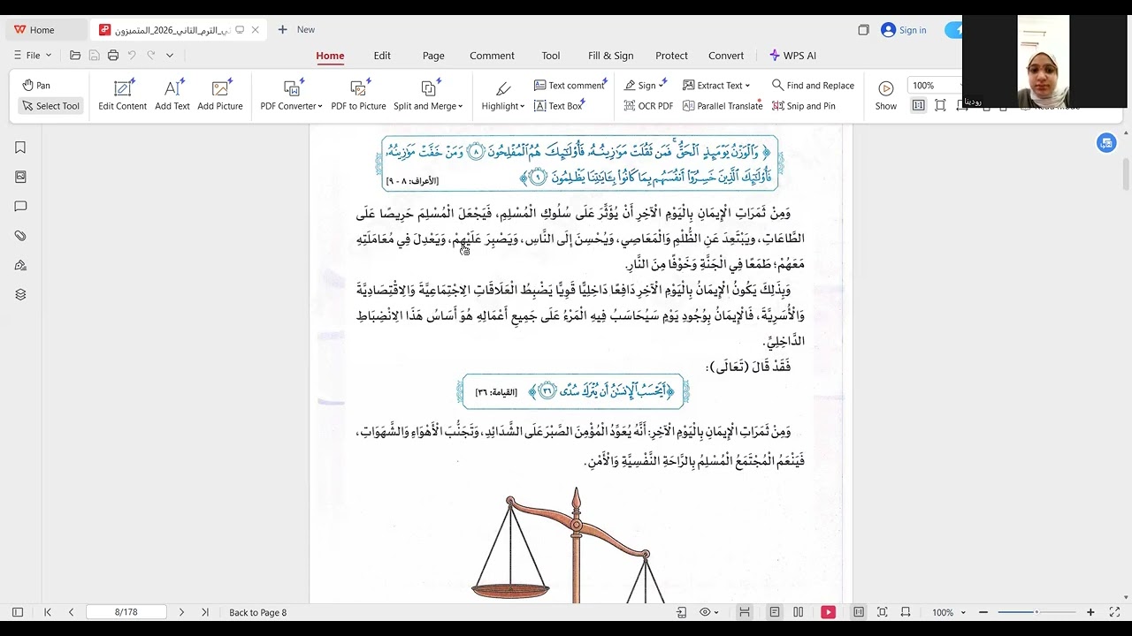Viewport: 1132px width, 636px height.
Task: Run OCR PDF
Action: point(648,106)
